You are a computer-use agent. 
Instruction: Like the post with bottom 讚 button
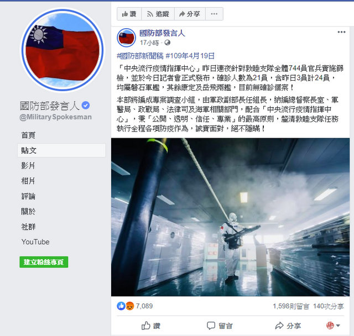(x=151, y=326)
